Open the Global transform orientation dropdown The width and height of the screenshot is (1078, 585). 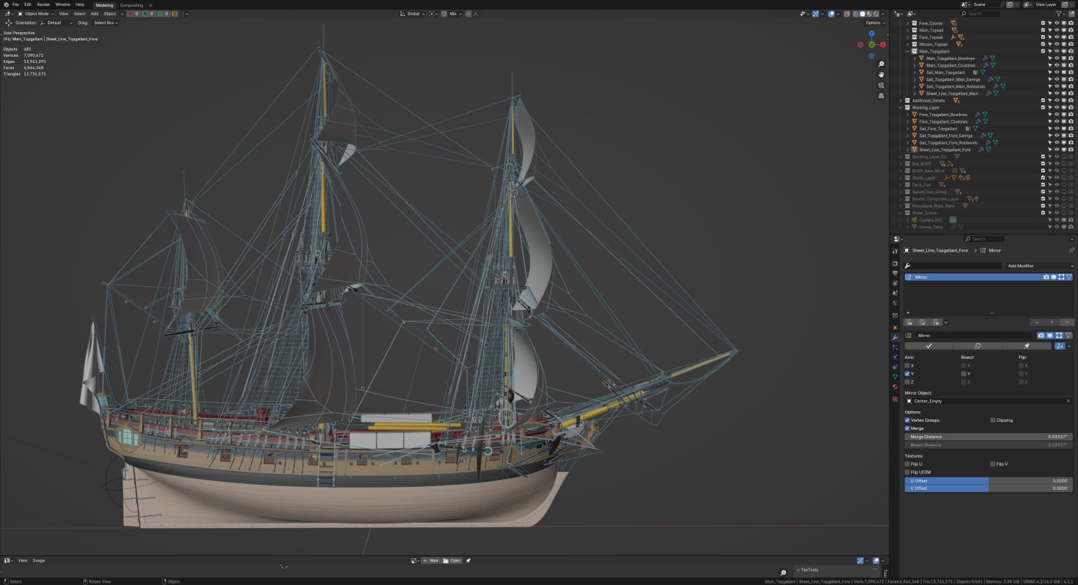pos(412,13)
